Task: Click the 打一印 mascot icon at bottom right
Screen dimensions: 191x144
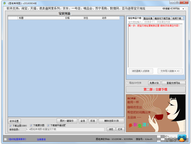Action: coord(181,138)
